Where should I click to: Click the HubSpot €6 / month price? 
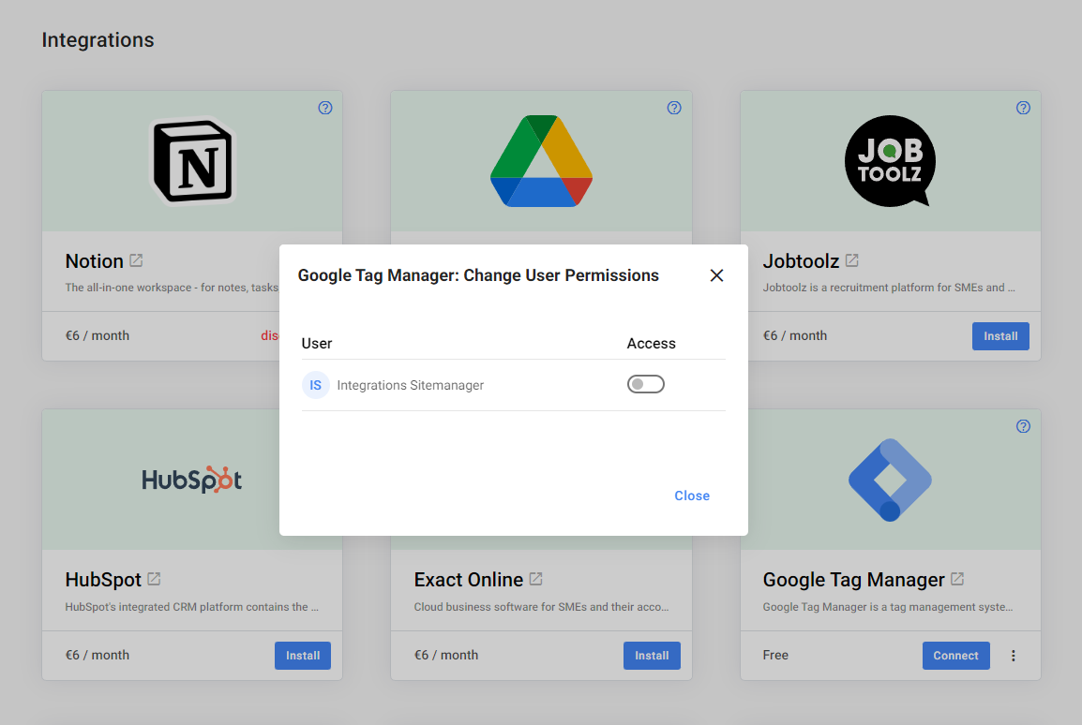[x=98, y=655]
